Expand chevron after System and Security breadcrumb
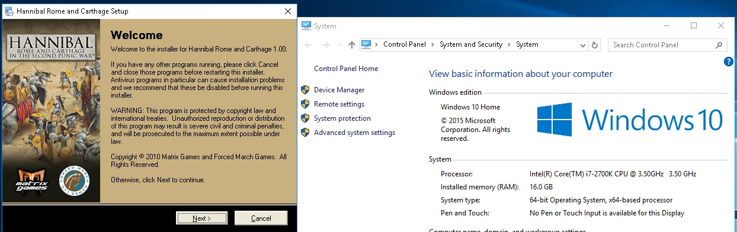The width and height of the screenshot is (737, 232). [510, 44]
